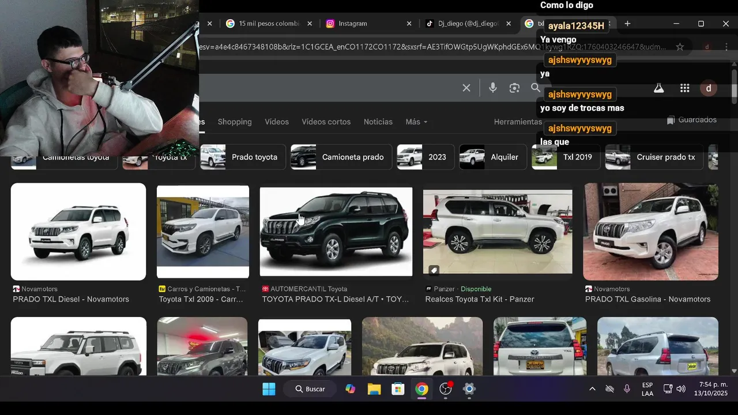
Task: Open Search Labs flask icon
Action: click(x=658, y=88)
